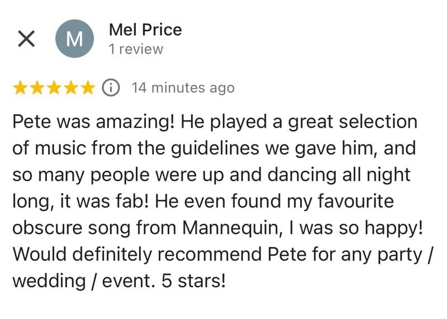Click the round M profile avatar
447x319 pixels.
(74, 38)
